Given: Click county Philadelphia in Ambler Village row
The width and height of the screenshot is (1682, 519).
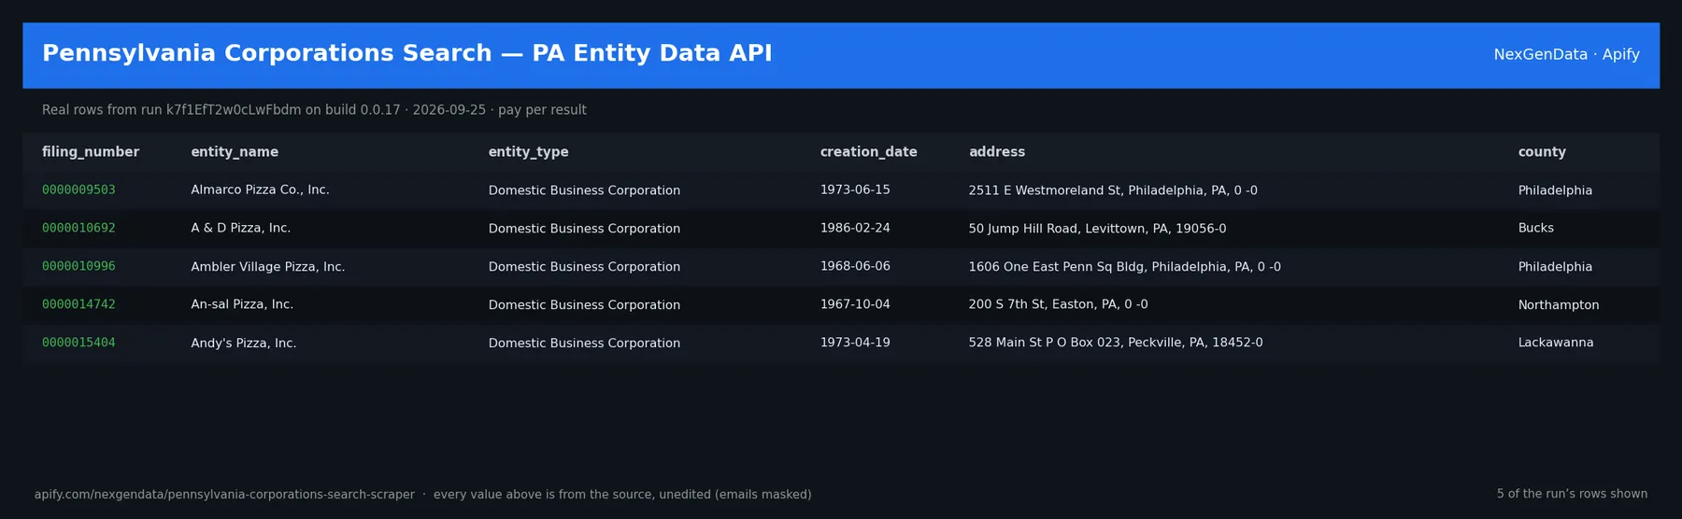Looking at the screenshot, I should tap(1555, 267).
